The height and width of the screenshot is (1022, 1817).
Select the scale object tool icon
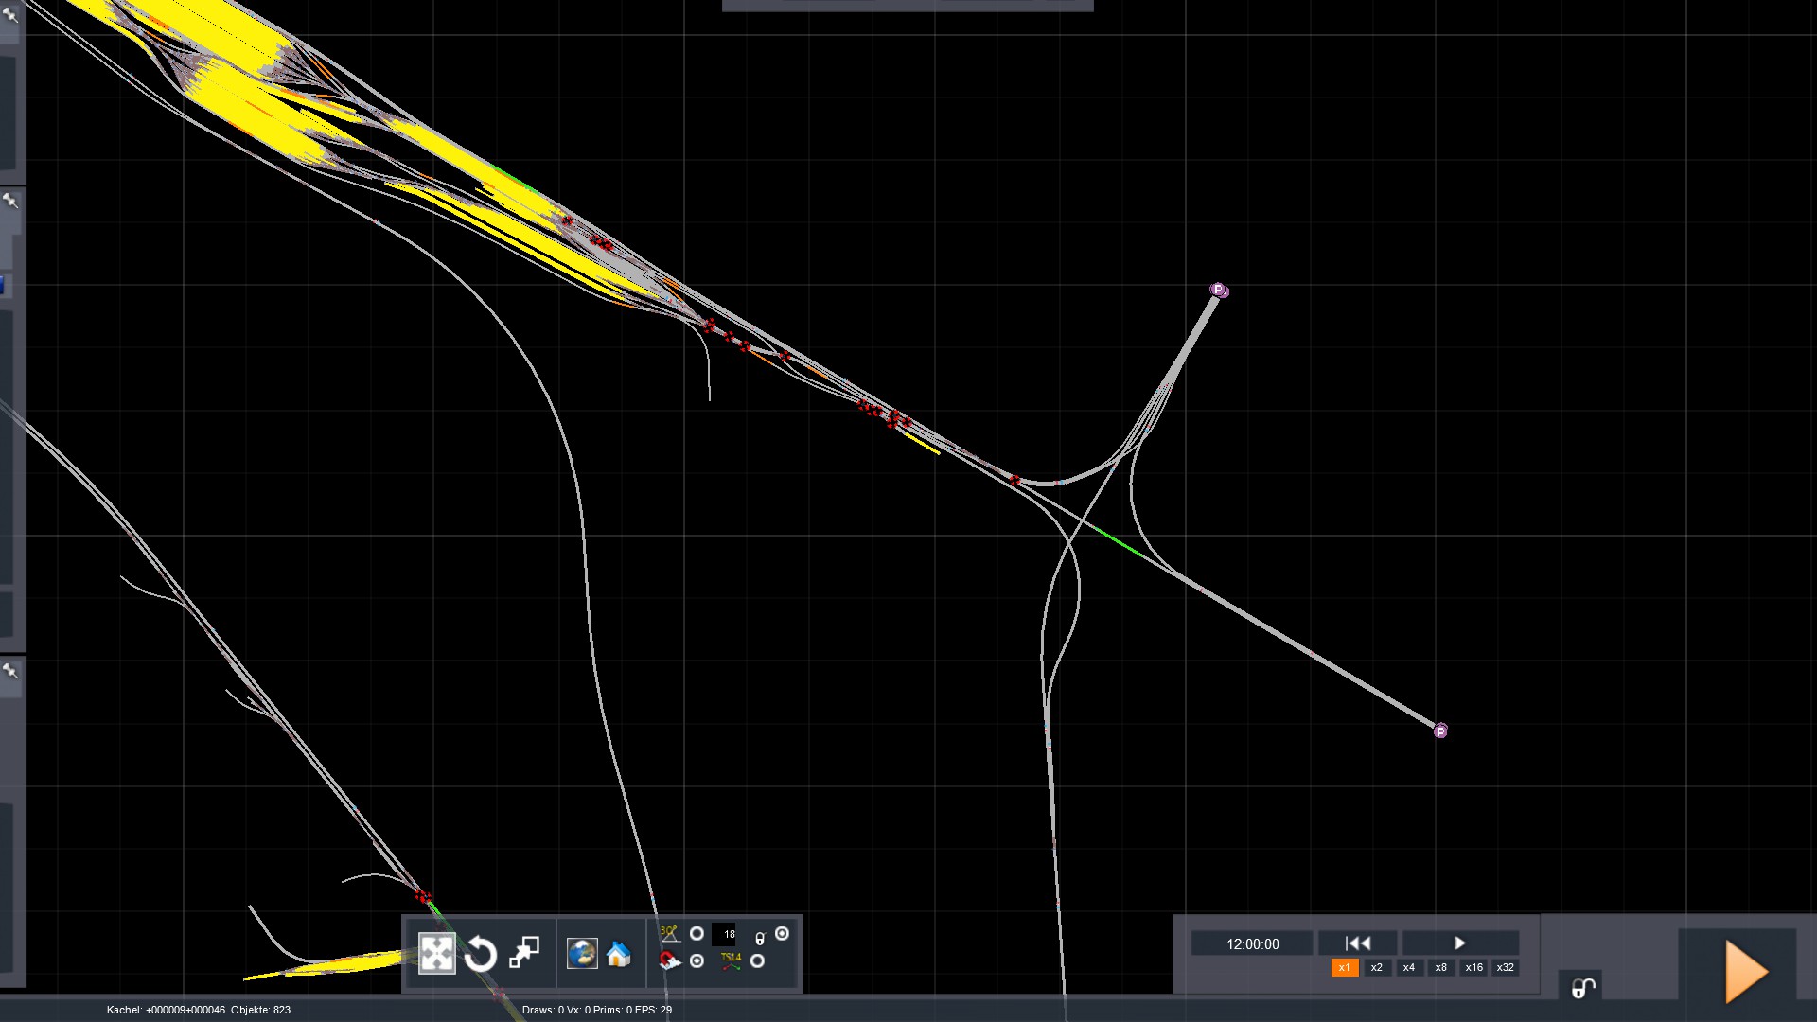tap(524, 953)
